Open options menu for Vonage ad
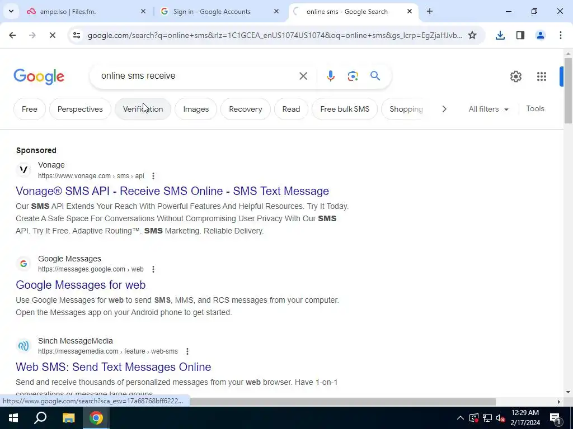This screenshot has height=429, width=573. (x=153, y=176)
